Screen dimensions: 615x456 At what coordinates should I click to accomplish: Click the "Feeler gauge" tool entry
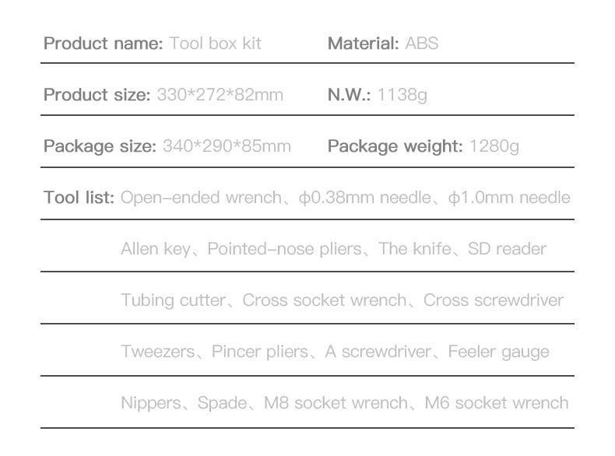tap(498, 352)
